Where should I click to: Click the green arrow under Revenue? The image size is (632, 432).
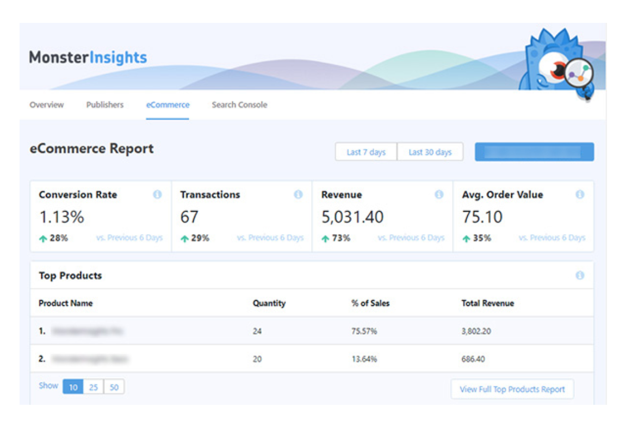[x=325, y=238]
